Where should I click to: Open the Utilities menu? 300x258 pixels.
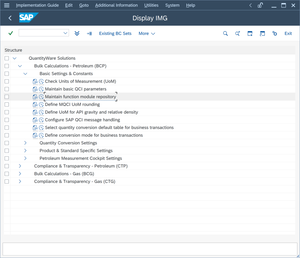pyautogui.click(x=151, y=5)
